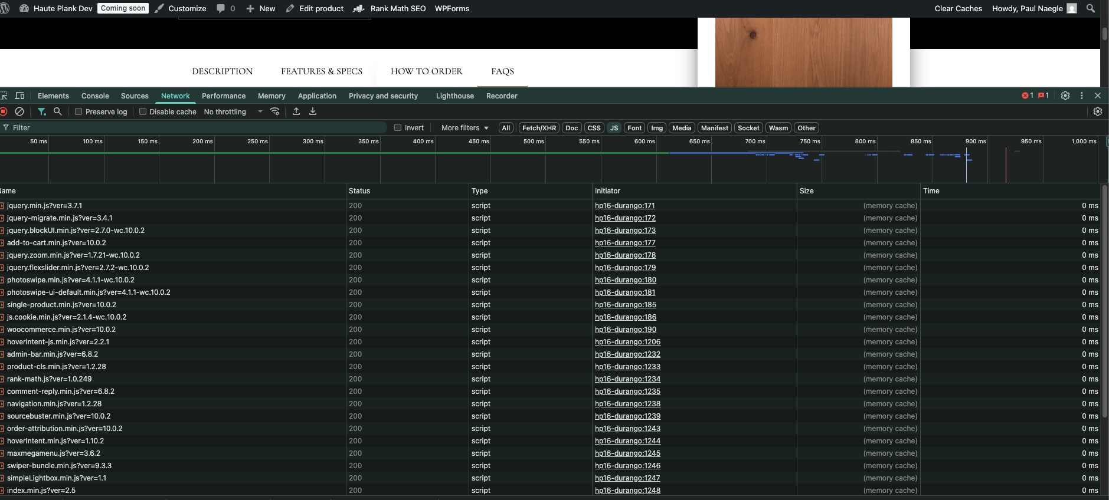The height and width of the screenshot is (500, 1109).
Task: Click user avatar beside Paul Naegle
Action: pyautogui.click(x=1072, y=8)
